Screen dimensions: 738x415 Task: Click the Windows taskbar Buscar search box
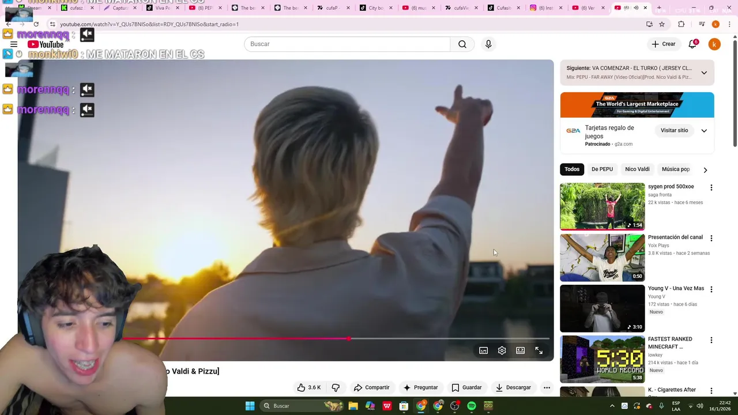(x=302, y=406)
